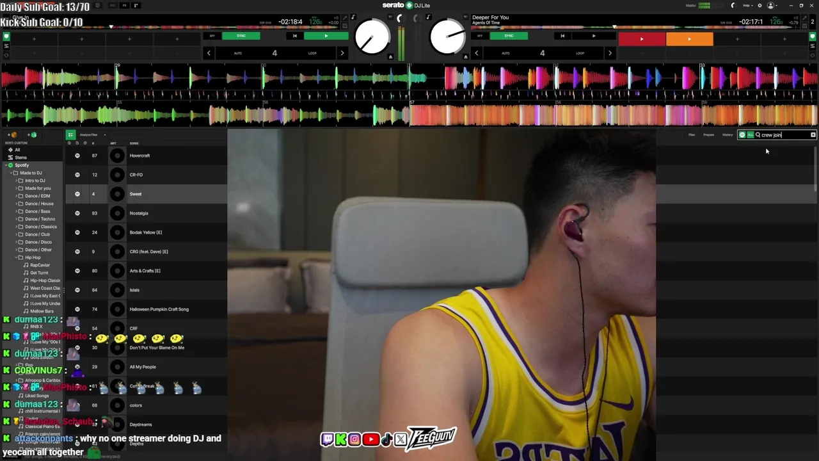Expand the Dance / Techno folder arrow
The width and height of the screenshot is (819, 461).
tap(15, 219)
